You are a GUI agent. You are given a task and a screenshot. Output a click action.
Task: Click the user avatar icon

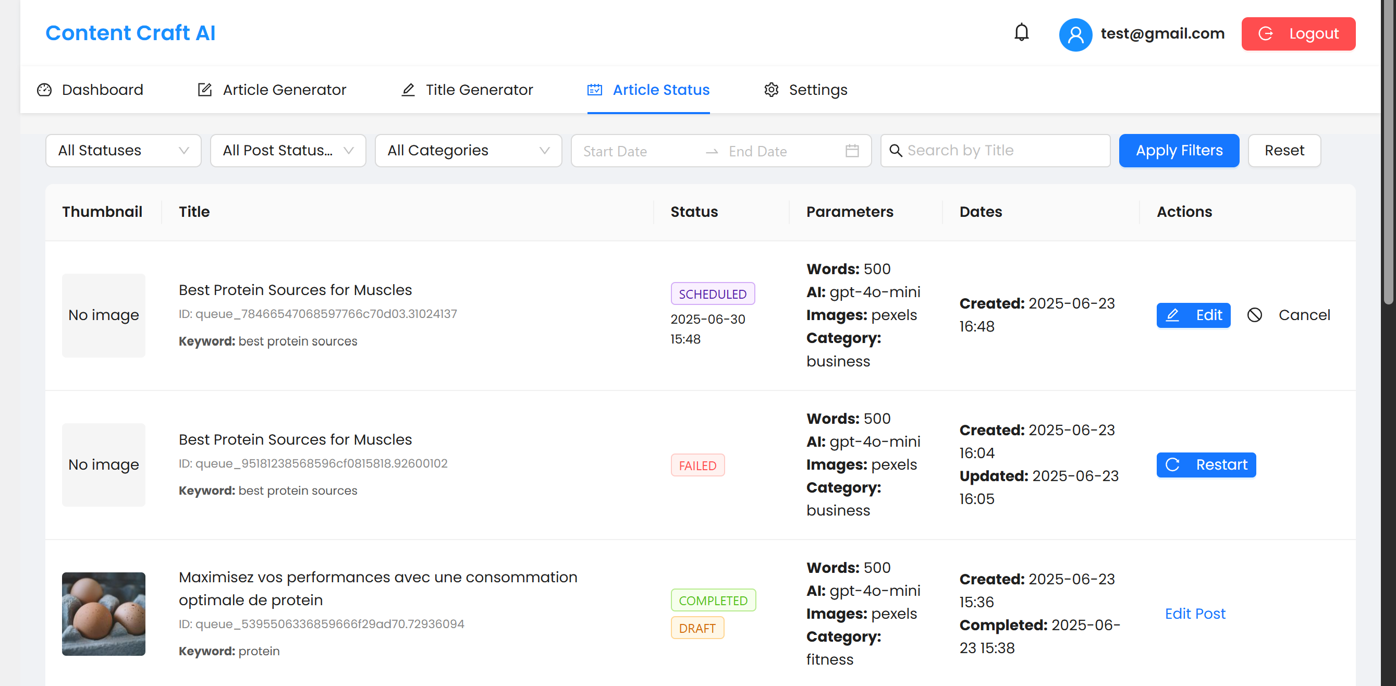point(1075,35)
